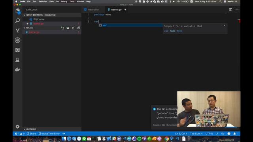The width and height of the screenshot is (253, 142).
Task: Switch to the name.go tab
Action: [116, 9]
